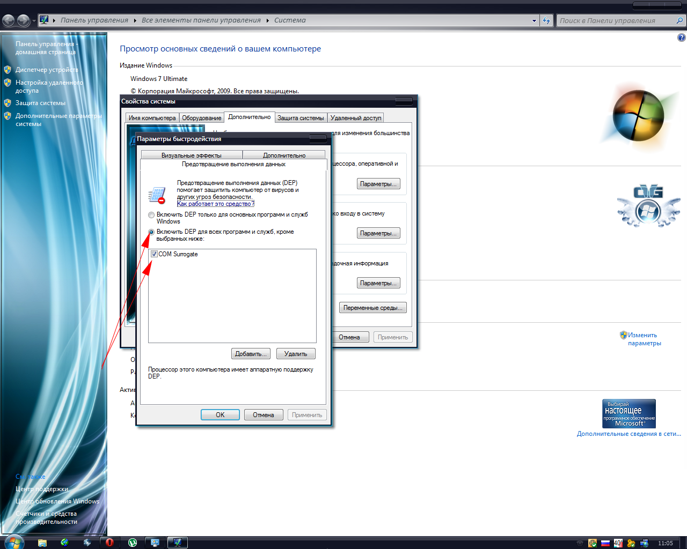This screenshot has width=687, height=549.
Task: Launch the green-blue globe taskbar icon
Action: [x=64, y=543]
